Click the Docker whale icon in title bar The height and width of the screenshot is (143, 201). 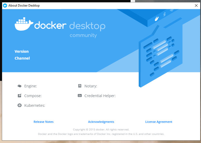point(5,6)
